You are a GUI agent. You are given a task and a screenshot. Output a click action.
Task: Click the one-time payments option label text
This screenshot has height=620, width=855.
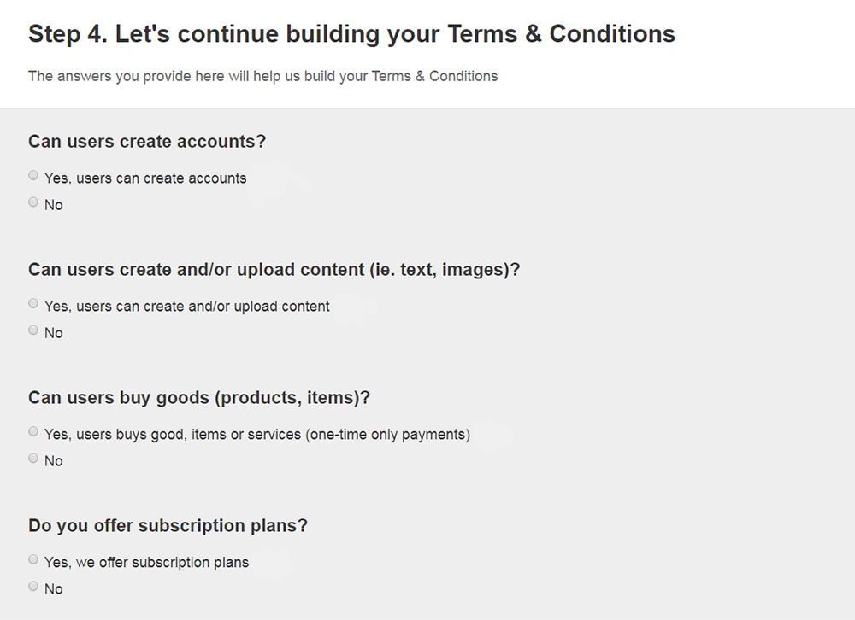click(x=256, y=434)
